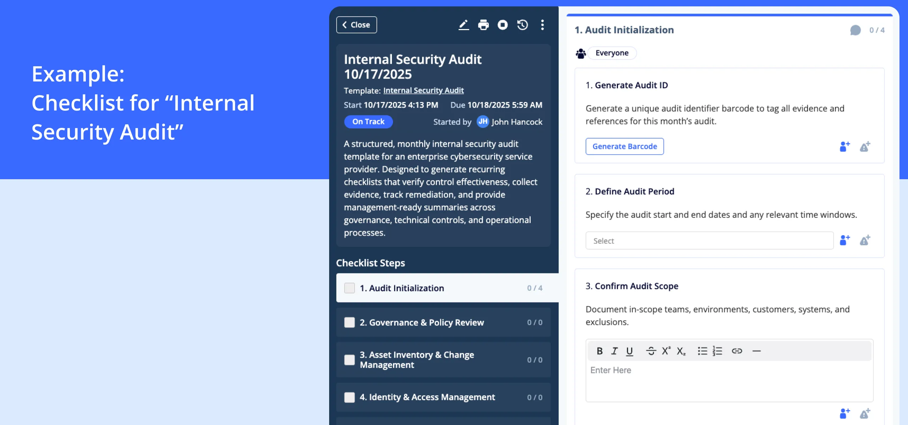Open the checklist history icon
The width and height of the screenshot is (908, 425).
[522, 25]
